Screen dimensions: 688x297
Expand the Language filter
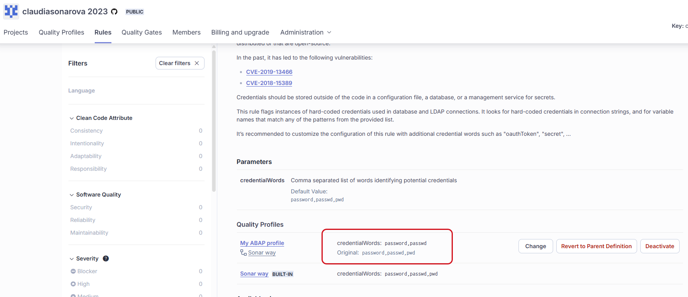(82, 91)
